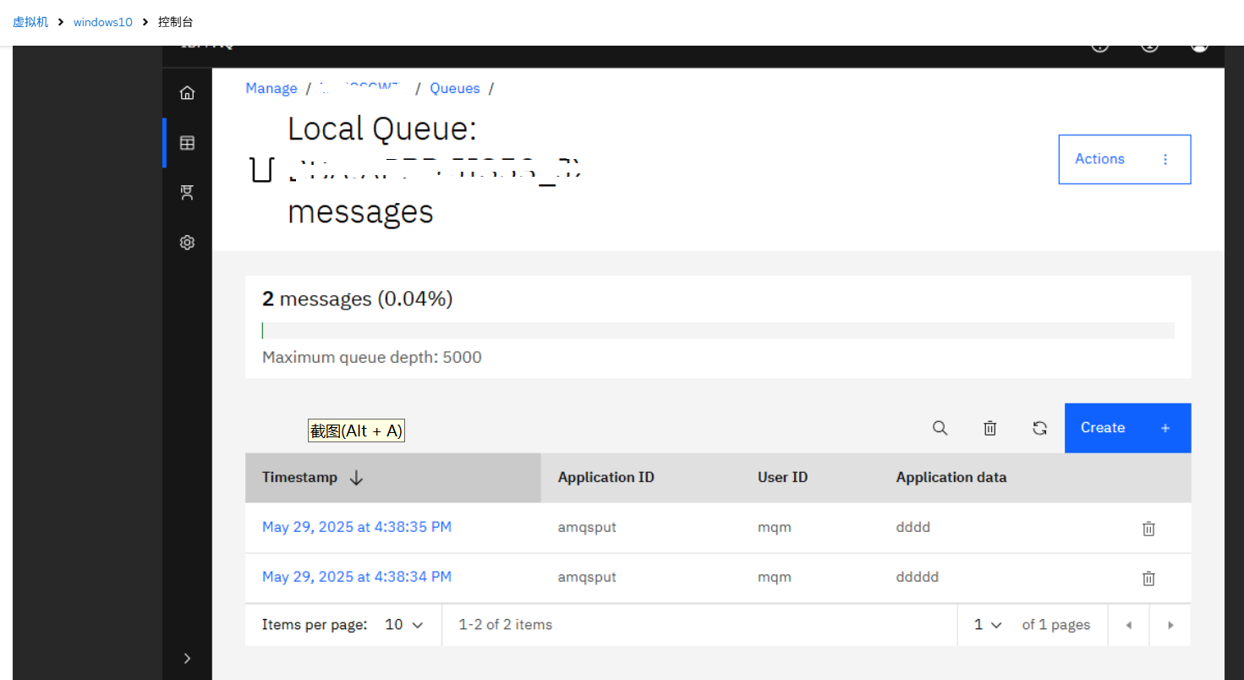This screenshot has height=680, width=1244.
Task: Click the 'ddddd' application data cell
Action: click(918, 577)
